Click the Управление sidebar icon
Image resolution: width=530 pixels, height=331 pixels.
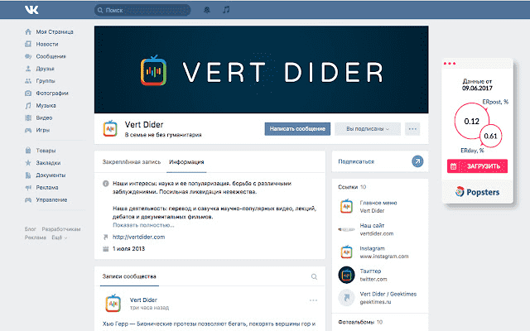[28, 199]
